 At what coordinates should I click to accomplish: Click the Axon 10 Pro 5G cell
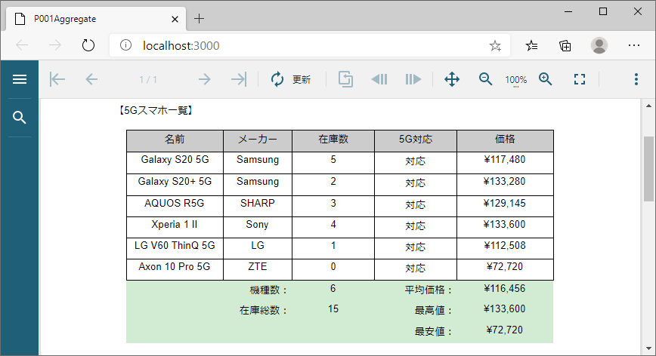(x=175, y=269)
